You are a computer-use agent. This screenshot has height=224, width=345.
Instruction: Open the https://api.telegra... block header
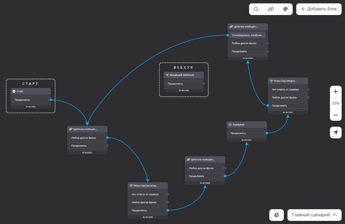(288, 81)
